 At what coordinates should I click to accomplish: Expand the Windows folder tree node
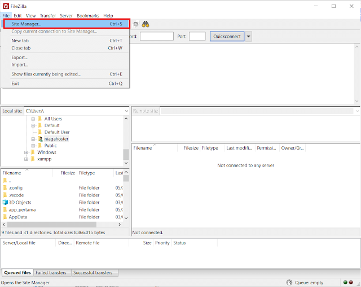point(26,153)
